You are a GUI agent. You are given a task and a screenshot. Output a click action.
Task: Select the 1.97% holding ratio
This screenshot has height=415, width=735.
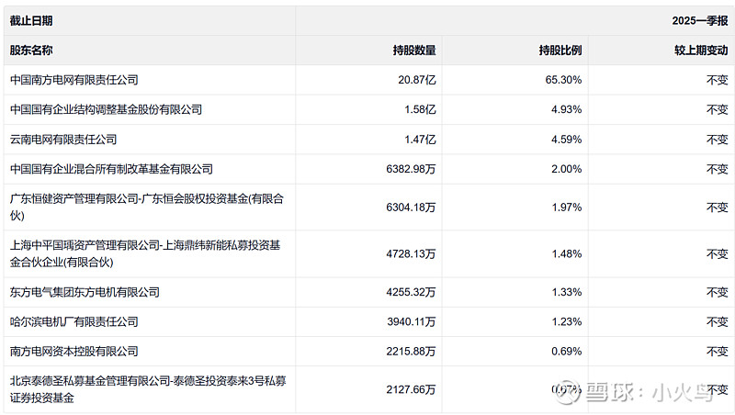(566, 207)
